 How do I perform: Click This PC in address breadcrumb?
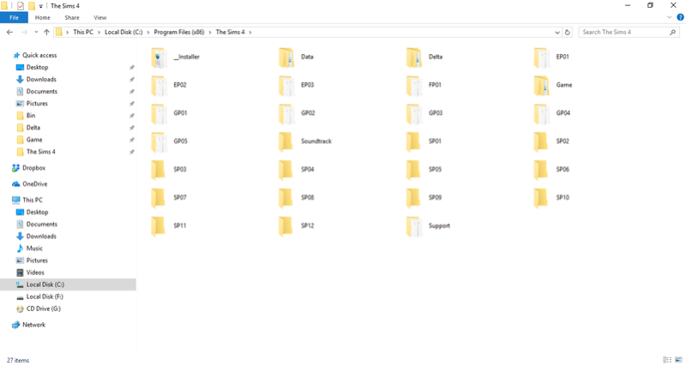tap(83, 32)
